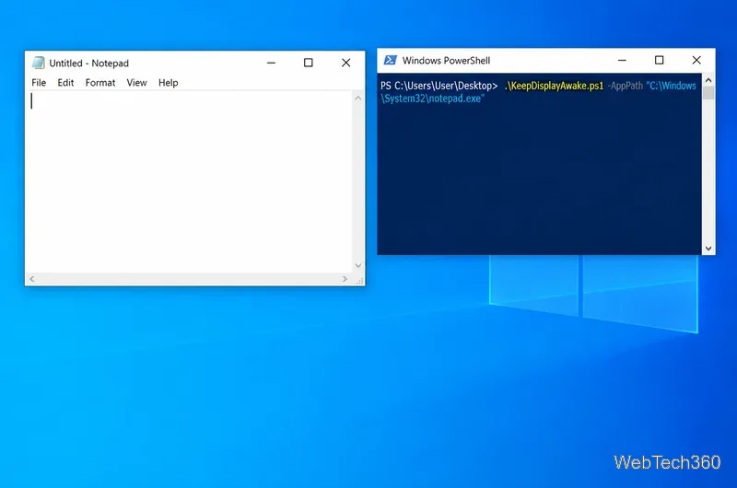This screenshot has height=488, width=737.
Task: Open the View menu in Notepad
Action: [x=136, y=83]
